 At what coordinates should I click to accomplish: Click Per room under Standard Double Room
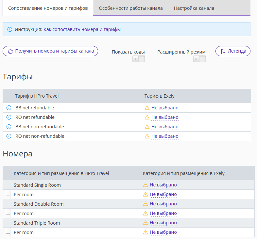coord(24,214)
